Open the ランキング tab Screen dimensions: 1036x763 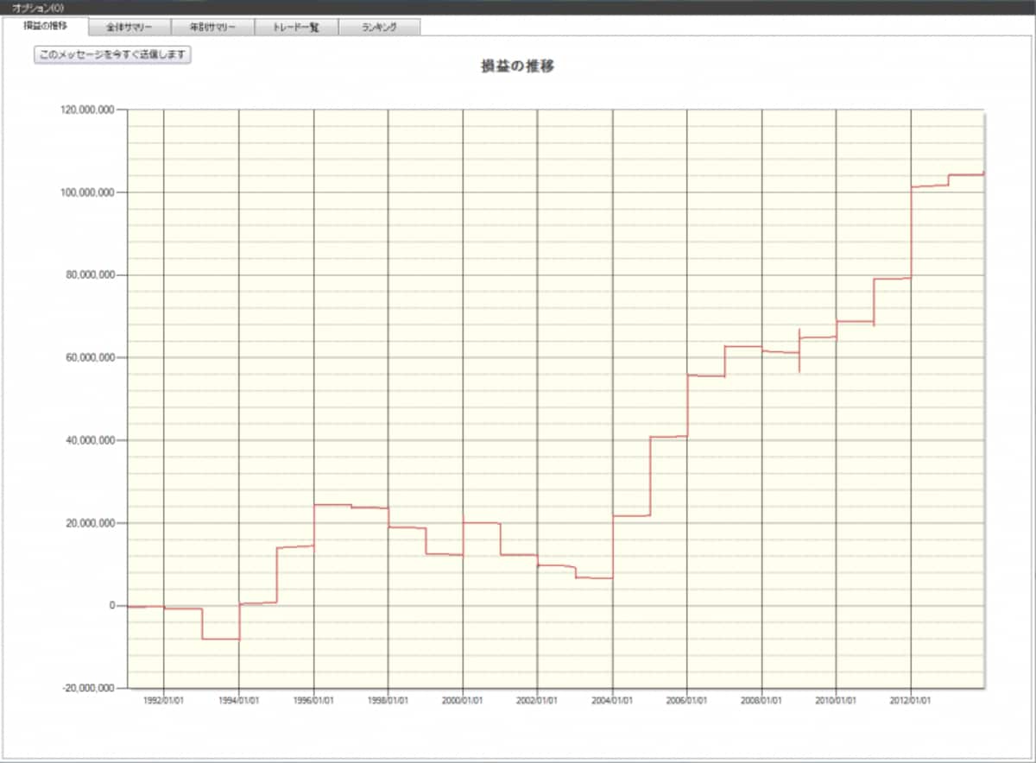[x=379, y=28]
